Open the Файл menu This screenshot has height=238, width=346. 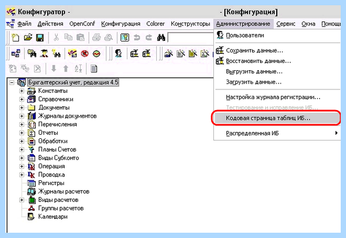[24, 24]
